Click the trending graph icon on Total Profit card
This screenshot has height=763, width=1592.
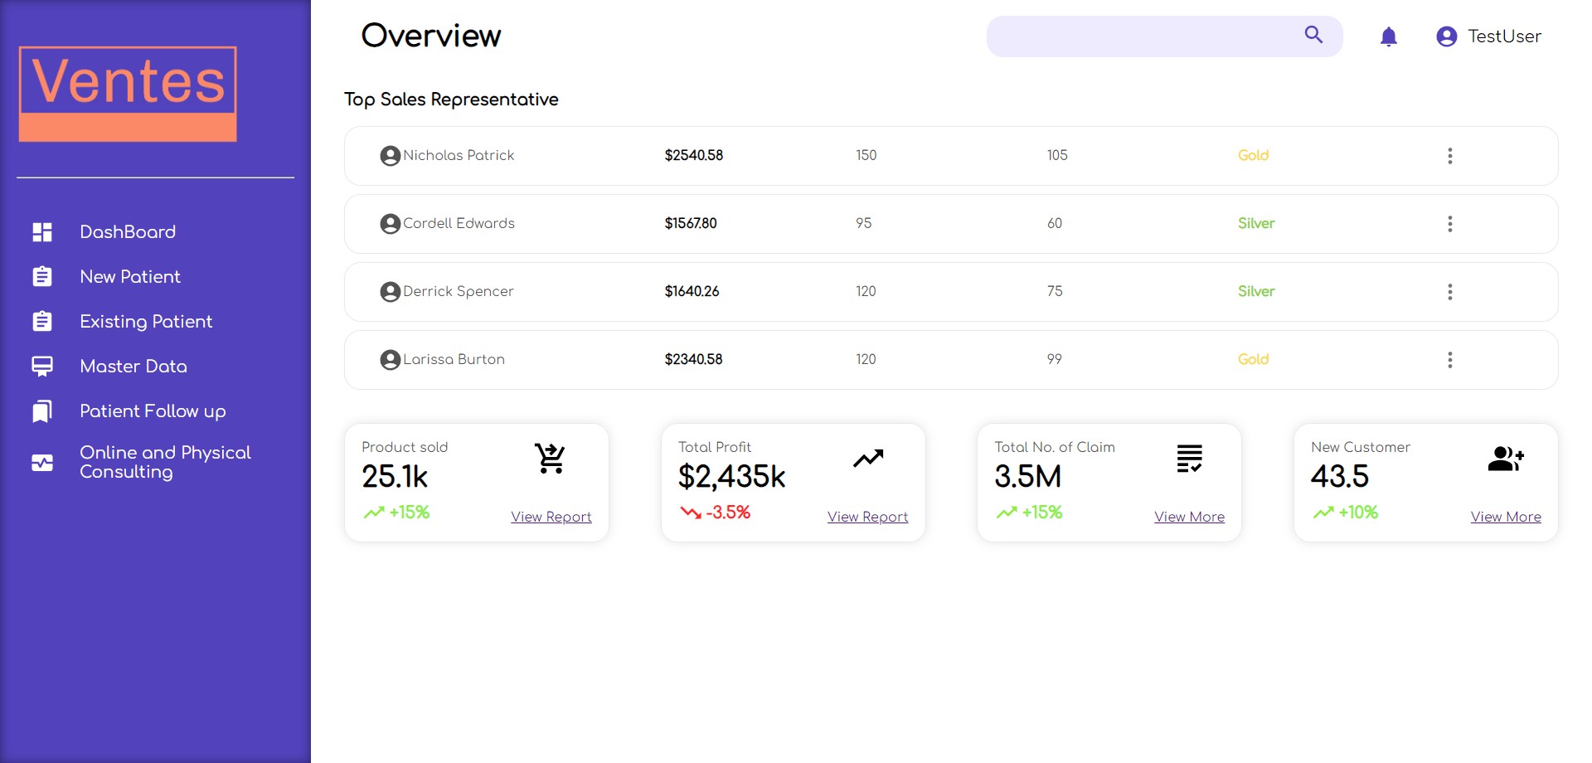(x=867, y=457)
